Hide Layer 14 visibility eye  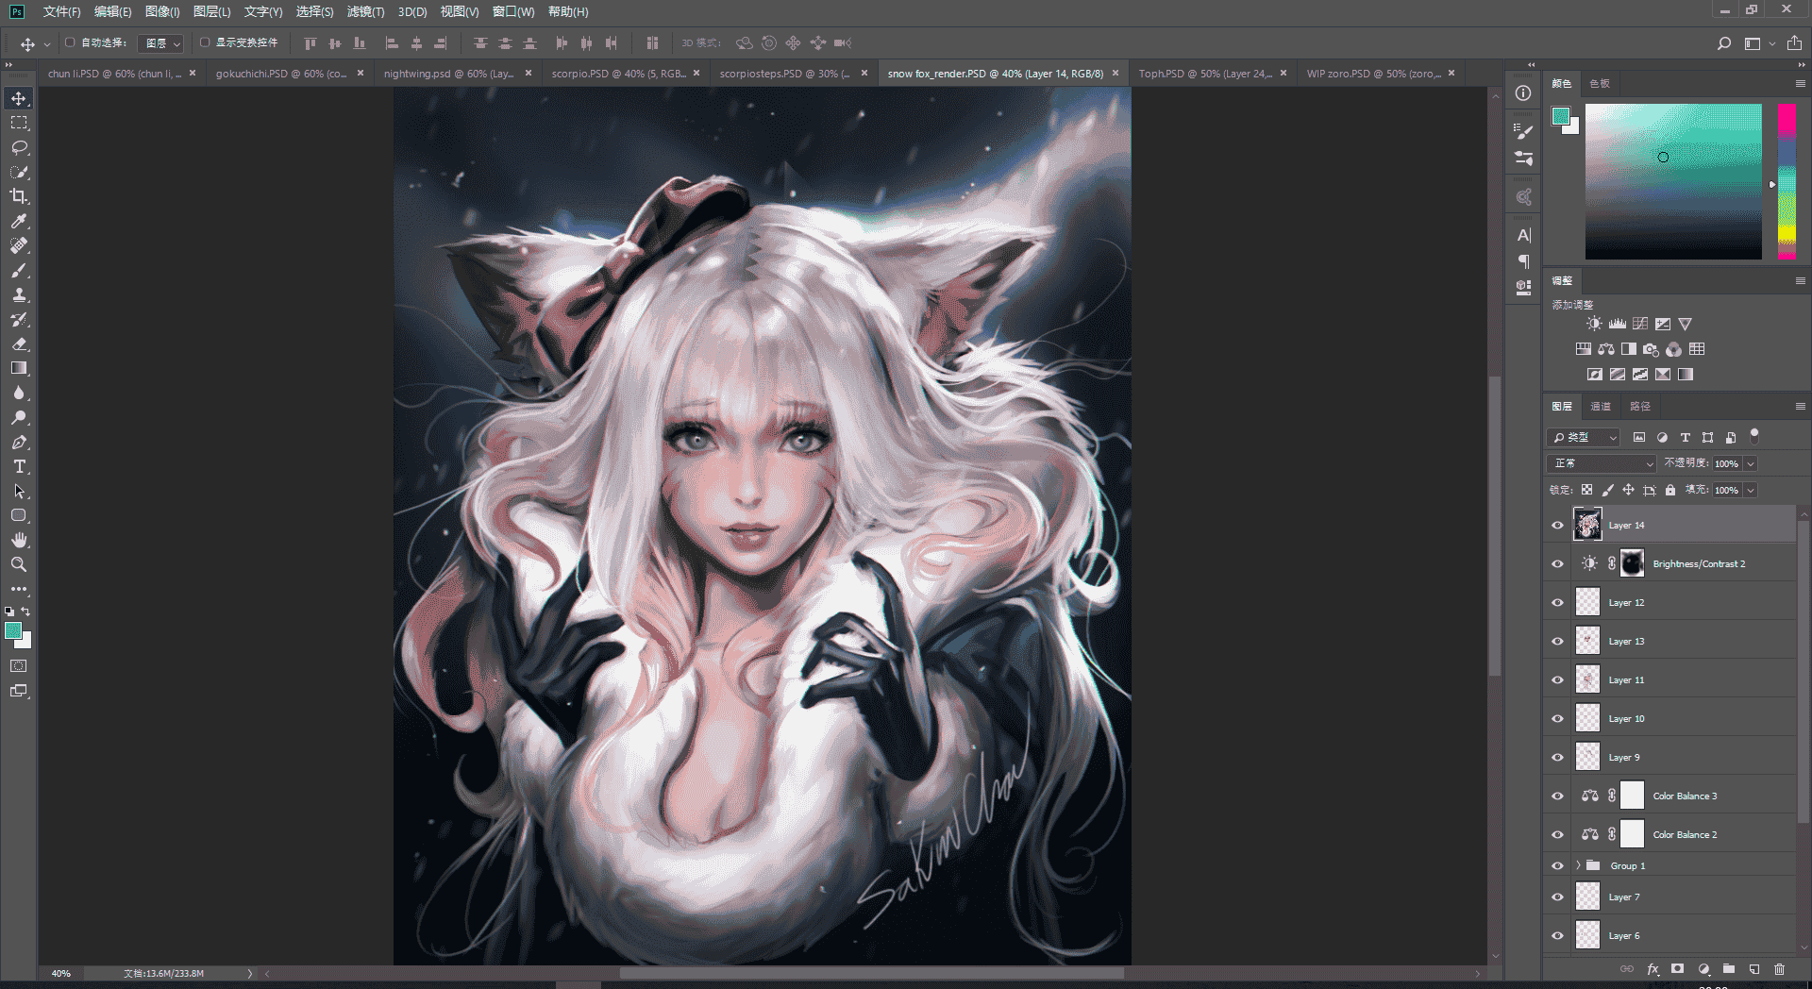click(1557, 526)
